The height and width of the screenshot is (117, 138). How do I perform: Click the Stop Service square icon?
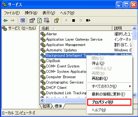click(74, 20)
